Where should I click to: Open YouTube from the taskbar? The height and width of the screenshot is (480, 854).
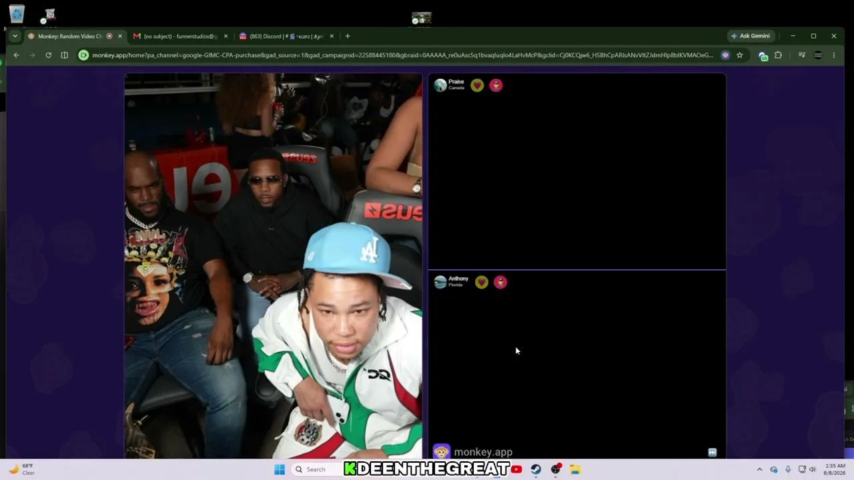tap(516, 469)
